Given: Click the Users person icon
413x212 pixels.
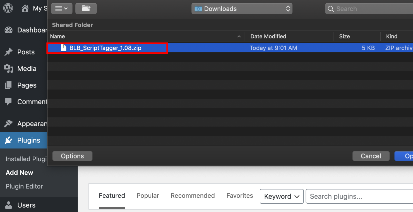Looking at the screenshot, I should click(x=9, y=205).
